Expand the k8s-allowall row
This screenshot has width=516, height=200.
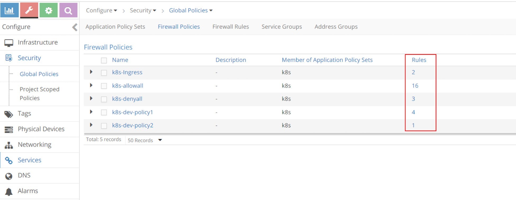point(91,85)
